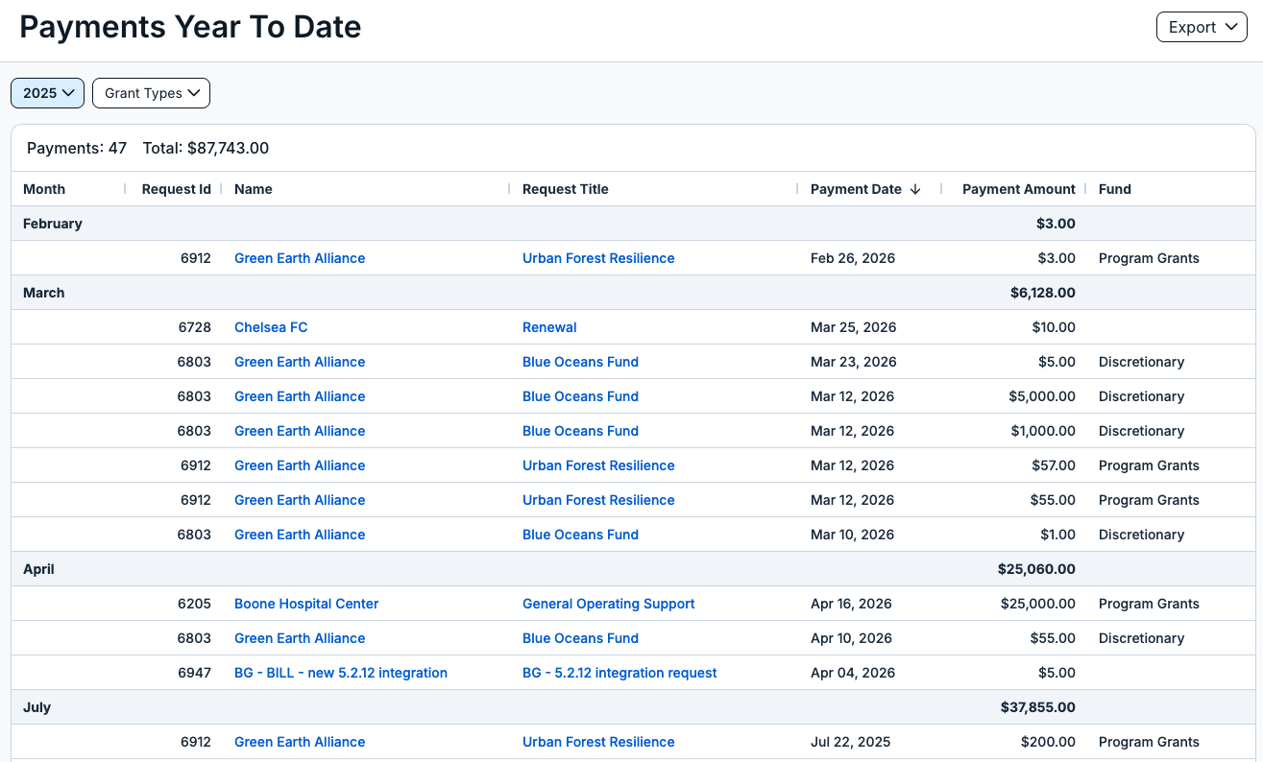Screen dimensions: 1263x762
Task: Open Blue Oceans Fund in the $1.00 row
Action: point(580,535)
